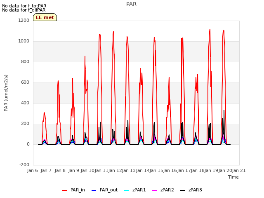Screen dimensions: 264x198
Task: Click the 200 y-axis tick label
Action: [x=25, y=124]
